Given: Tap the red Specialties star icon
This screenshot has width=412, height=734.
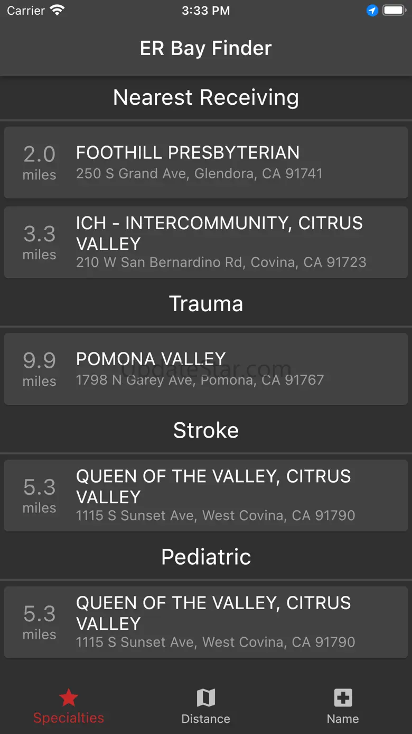Looking at the screenshot, I should [69, 698].
